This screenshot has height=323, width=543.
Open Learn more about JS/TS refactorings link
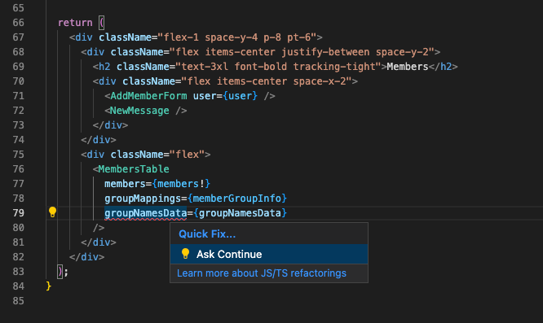262,273
